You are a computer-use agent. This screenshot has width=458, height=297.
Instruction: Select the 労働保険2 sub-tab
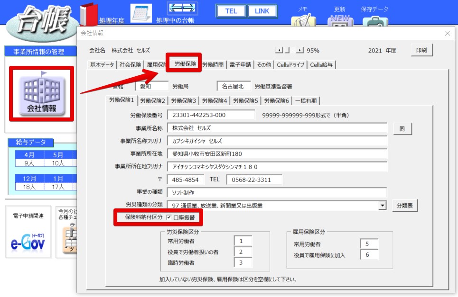click(x=152, y=101)
